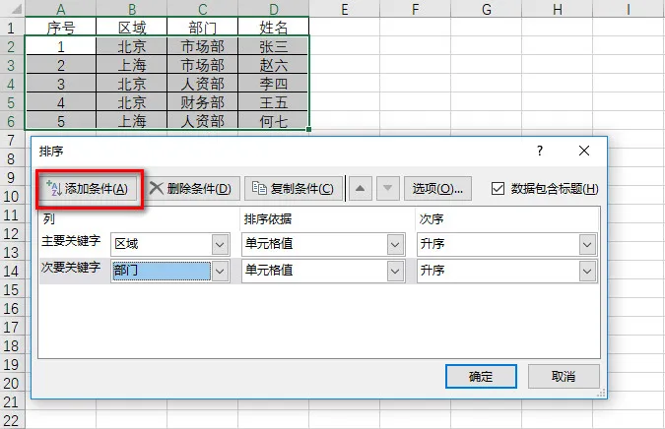Select column header E
Viewport: 665px width, 429px height.
[x=345, y=9]
